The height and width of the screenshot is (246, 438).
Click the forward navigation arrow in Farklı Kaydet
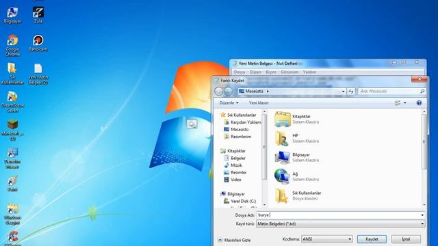tap(228, 91)
